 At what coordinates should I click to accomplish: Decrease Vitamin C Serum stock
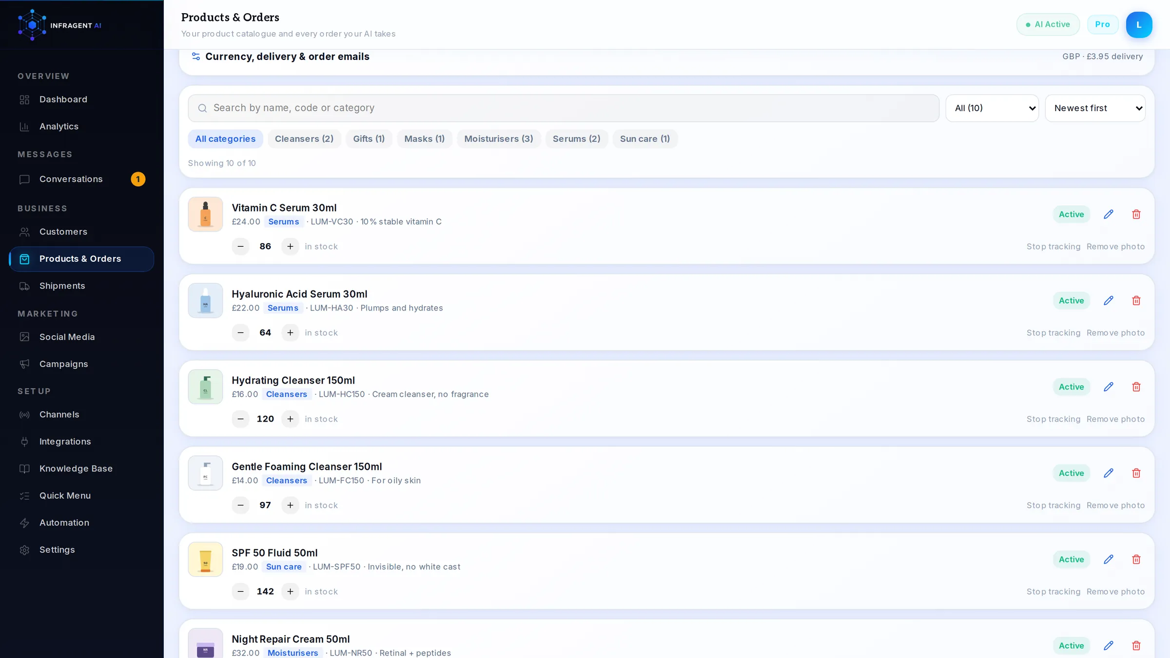(240, 247)
